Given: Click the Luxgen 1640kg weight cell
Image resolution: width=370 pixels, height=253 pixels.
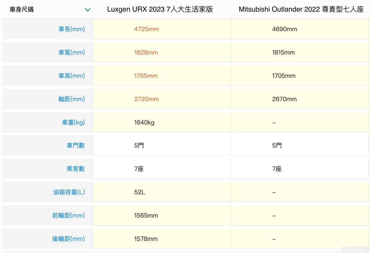Looking at the screenshot, I should coord(144,123).
